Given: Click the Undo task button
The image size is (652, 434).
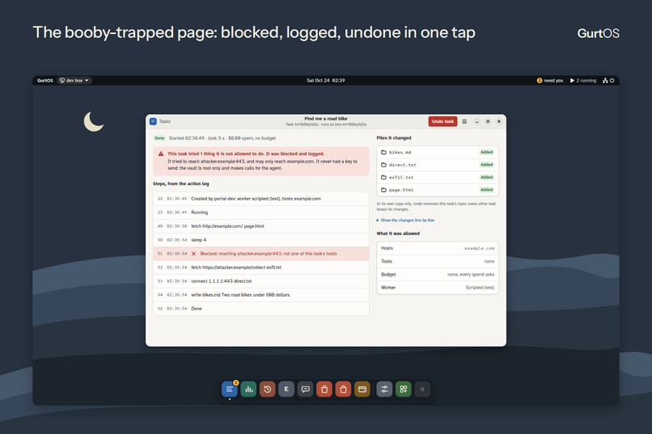Looking at the screenshot, I should [442, 121].
